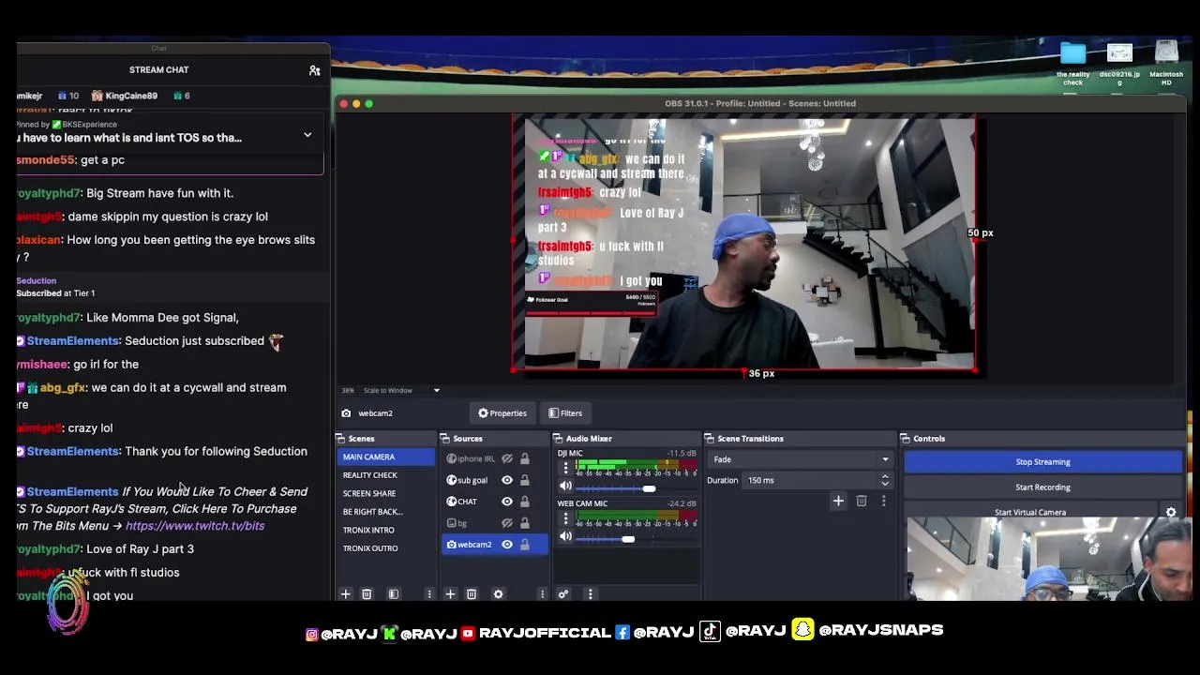Screen dimensions: 1200x675
Task: Open the Scenes panel three-dot menu
Action: pos(429,594)
